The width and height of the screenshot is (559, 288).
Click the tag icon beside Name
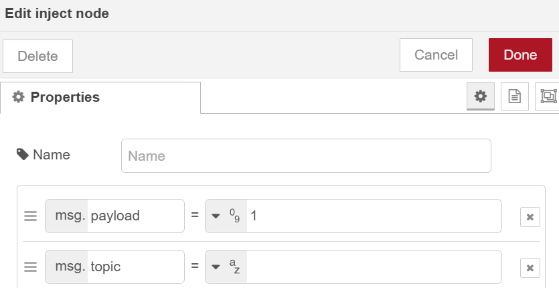[23, 155]
